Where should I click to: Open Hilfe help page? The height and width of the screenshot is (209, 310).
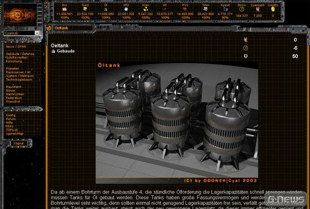click(9, 123)
